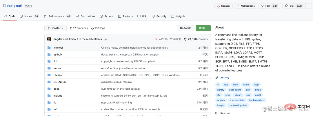Click the branches icon next to 17 branches
Image resolution: width=313 pixels, height=116 pixels.
point(71,28)
